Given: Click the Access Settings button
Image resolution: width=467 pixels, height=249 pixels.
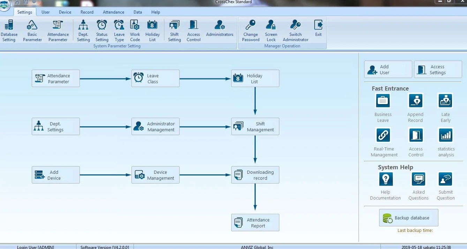Looking at the screenshot, I should pyautogui.click(x=438, y=69).
